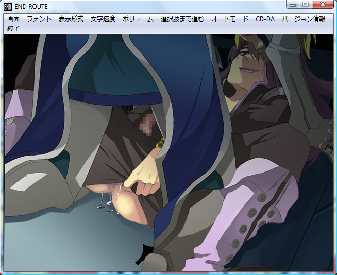Open the フォント menu
Viewport: 337px width, 275px height.
point(39,19)
